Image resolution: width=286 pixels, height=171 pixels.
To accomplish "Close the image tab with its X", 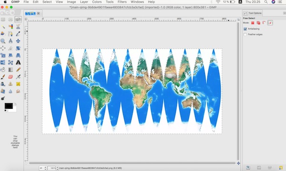I will coord(38,13).
